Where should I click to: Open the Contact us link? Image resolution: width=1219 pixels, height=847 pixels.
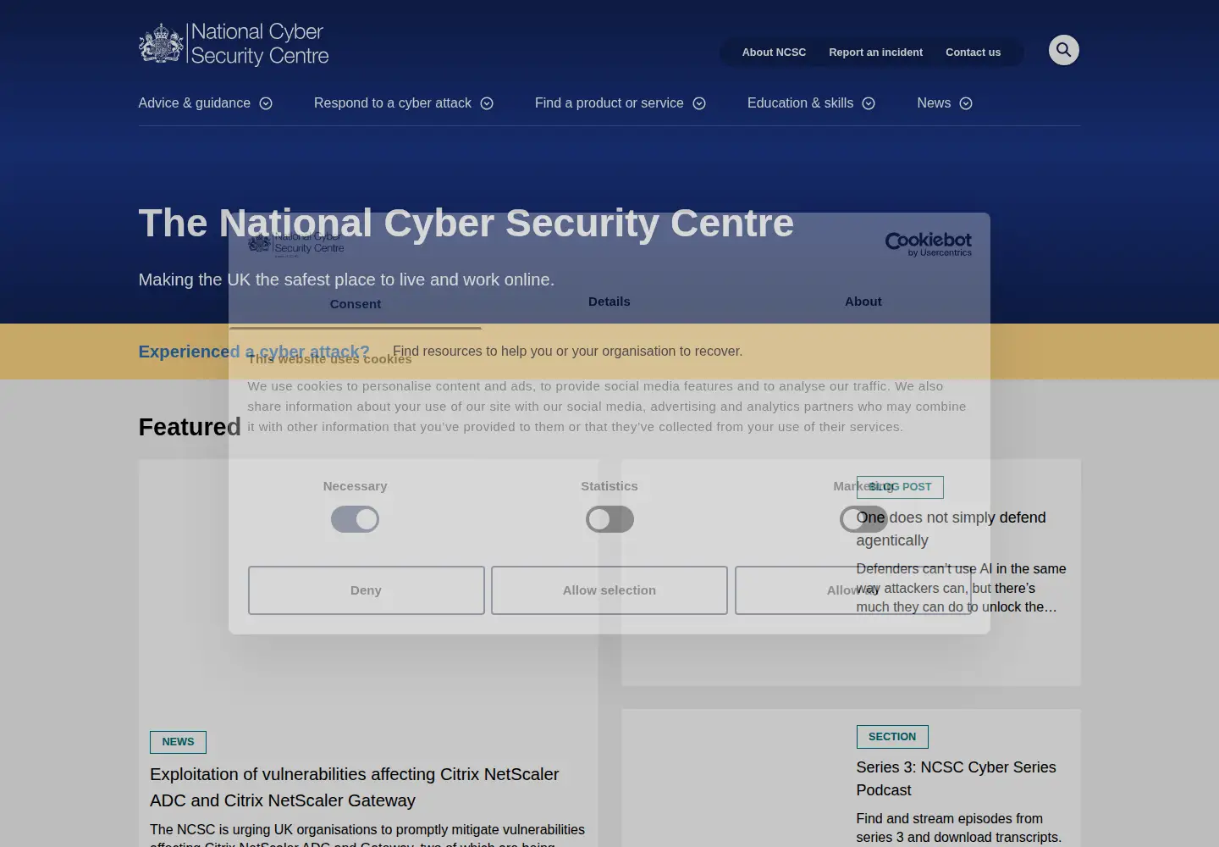point(974,53)
